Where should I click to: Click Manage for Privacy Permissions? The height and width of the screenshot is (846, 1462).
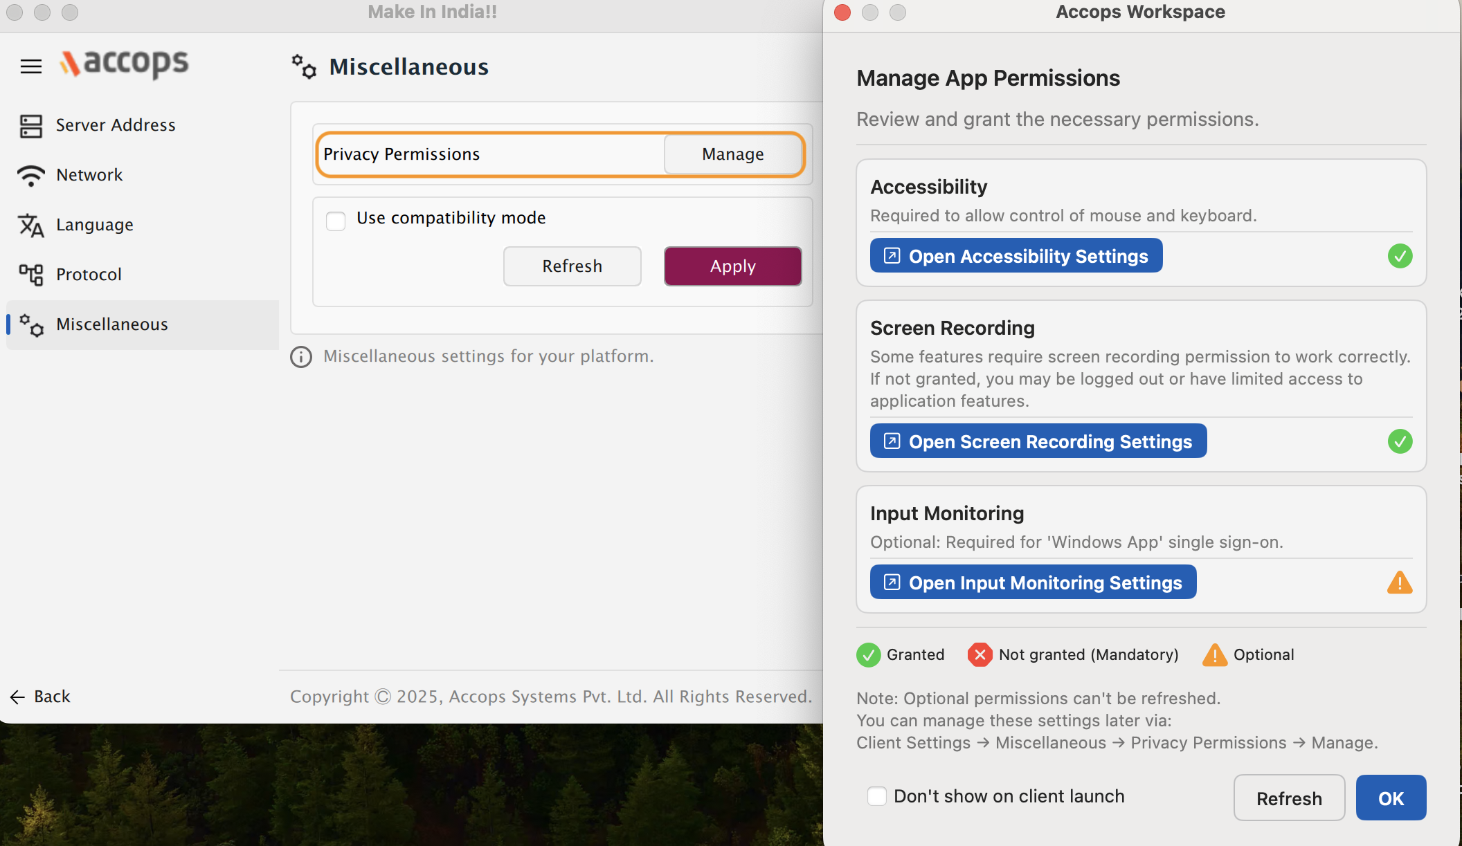click(x=732, y=154)
